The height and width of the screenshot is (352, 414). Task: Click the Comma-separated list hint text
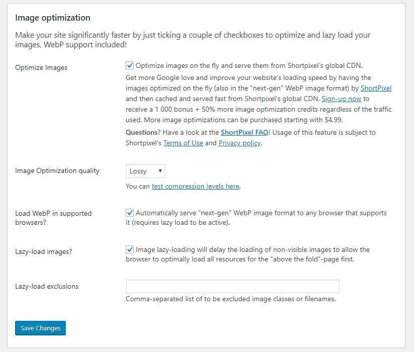pyautogui.click(x=230, y=299)
